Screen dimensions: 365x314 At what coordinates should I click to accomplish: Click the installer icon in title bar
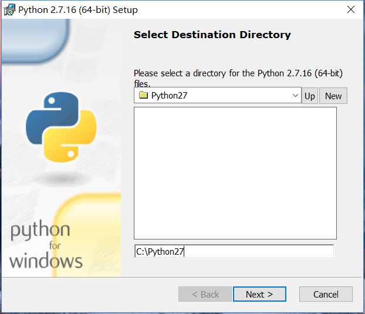pos(9,9)
